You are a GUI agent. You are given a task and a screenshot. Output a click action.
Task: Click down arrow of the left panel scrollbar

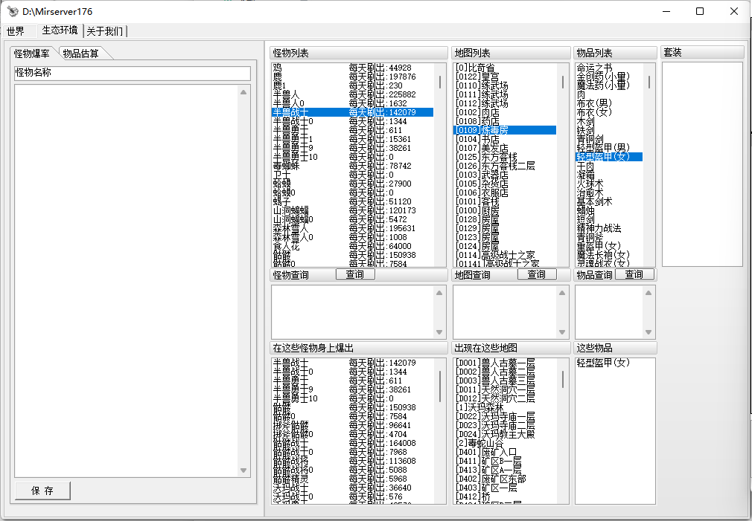pyautogui.click(x=243, y=470)
